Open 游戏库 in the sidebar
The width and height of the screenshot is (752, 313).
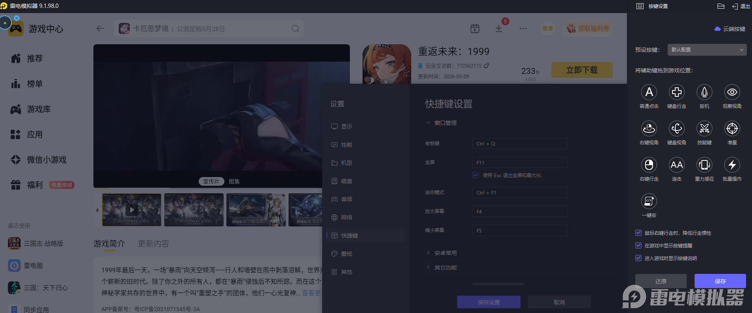31,109
